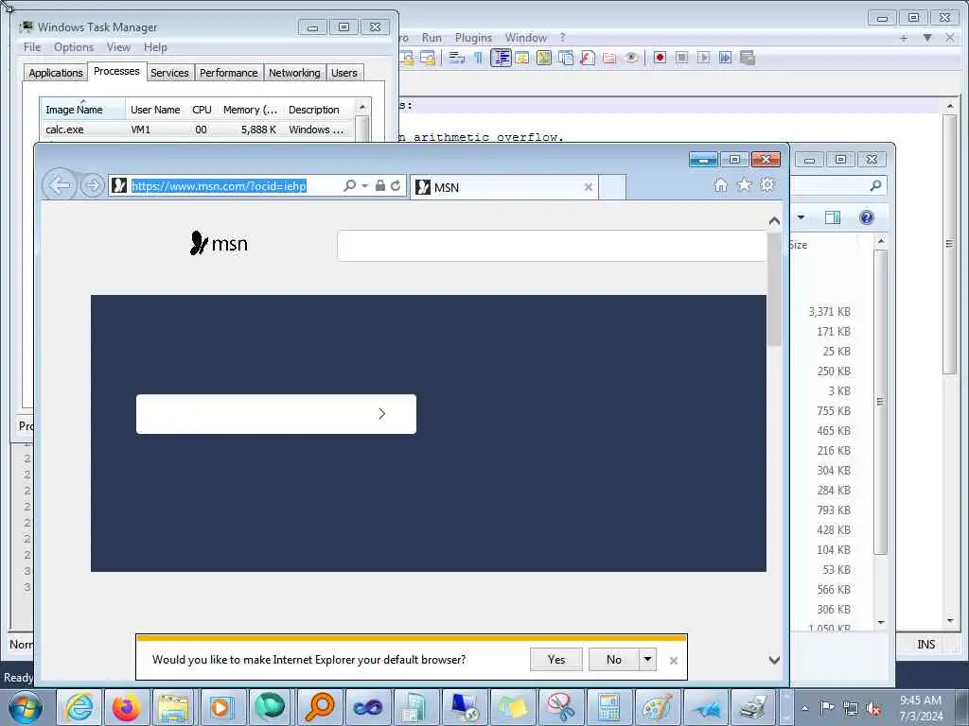
Task: Open Function List toolbar icon in Notepad++
Action: tap(588, 58)
